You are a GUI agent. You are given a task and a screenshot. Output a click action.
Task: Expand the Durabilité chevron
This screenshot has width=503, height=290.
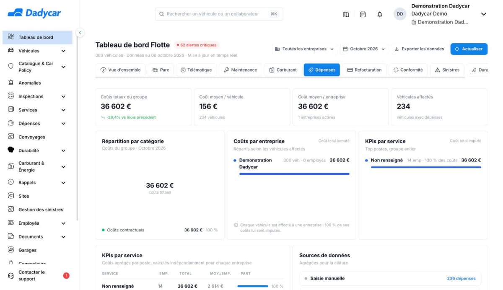(x=63, y=150)
